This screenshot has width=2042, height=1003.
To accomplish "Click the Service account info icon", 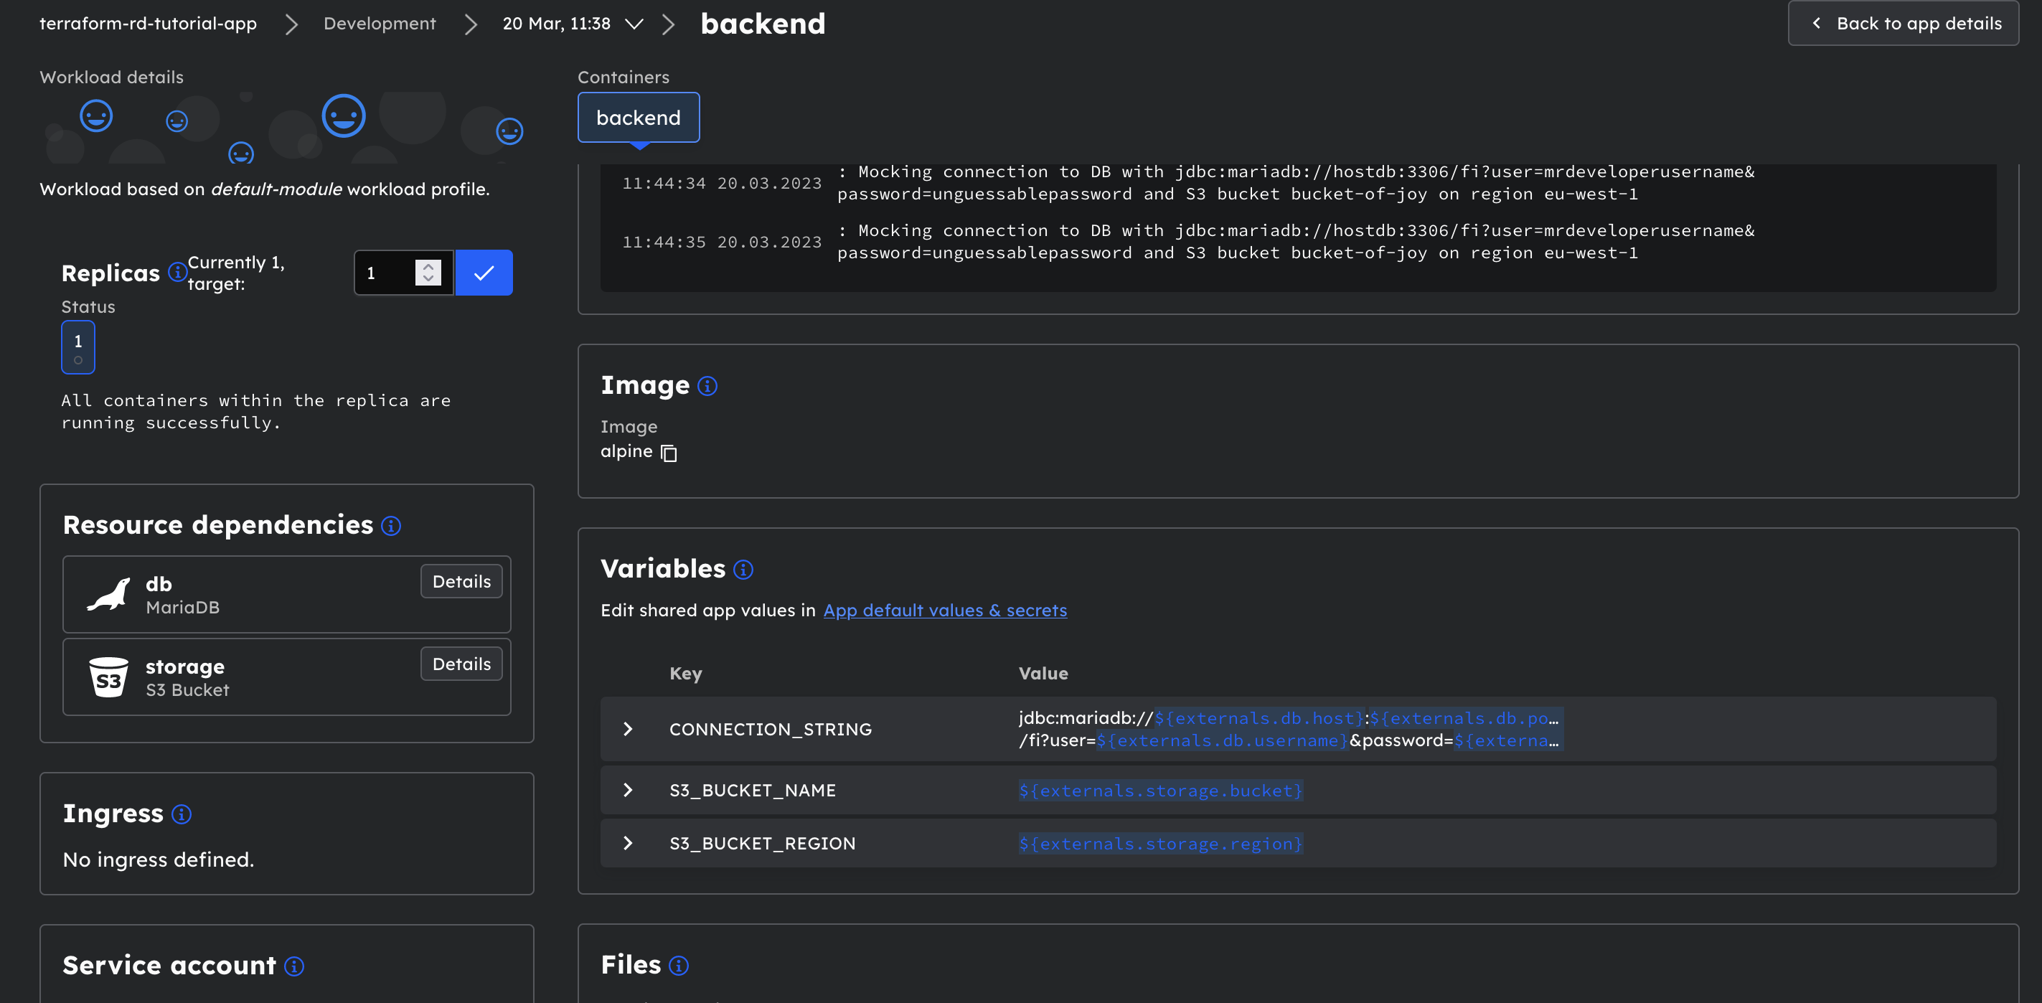I will [294, 966].
